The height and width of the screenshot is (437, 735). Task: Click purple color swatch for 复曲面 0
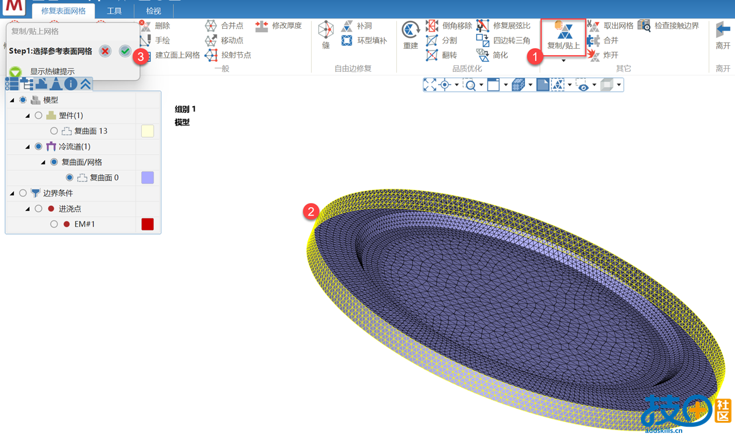click(148, 177)
